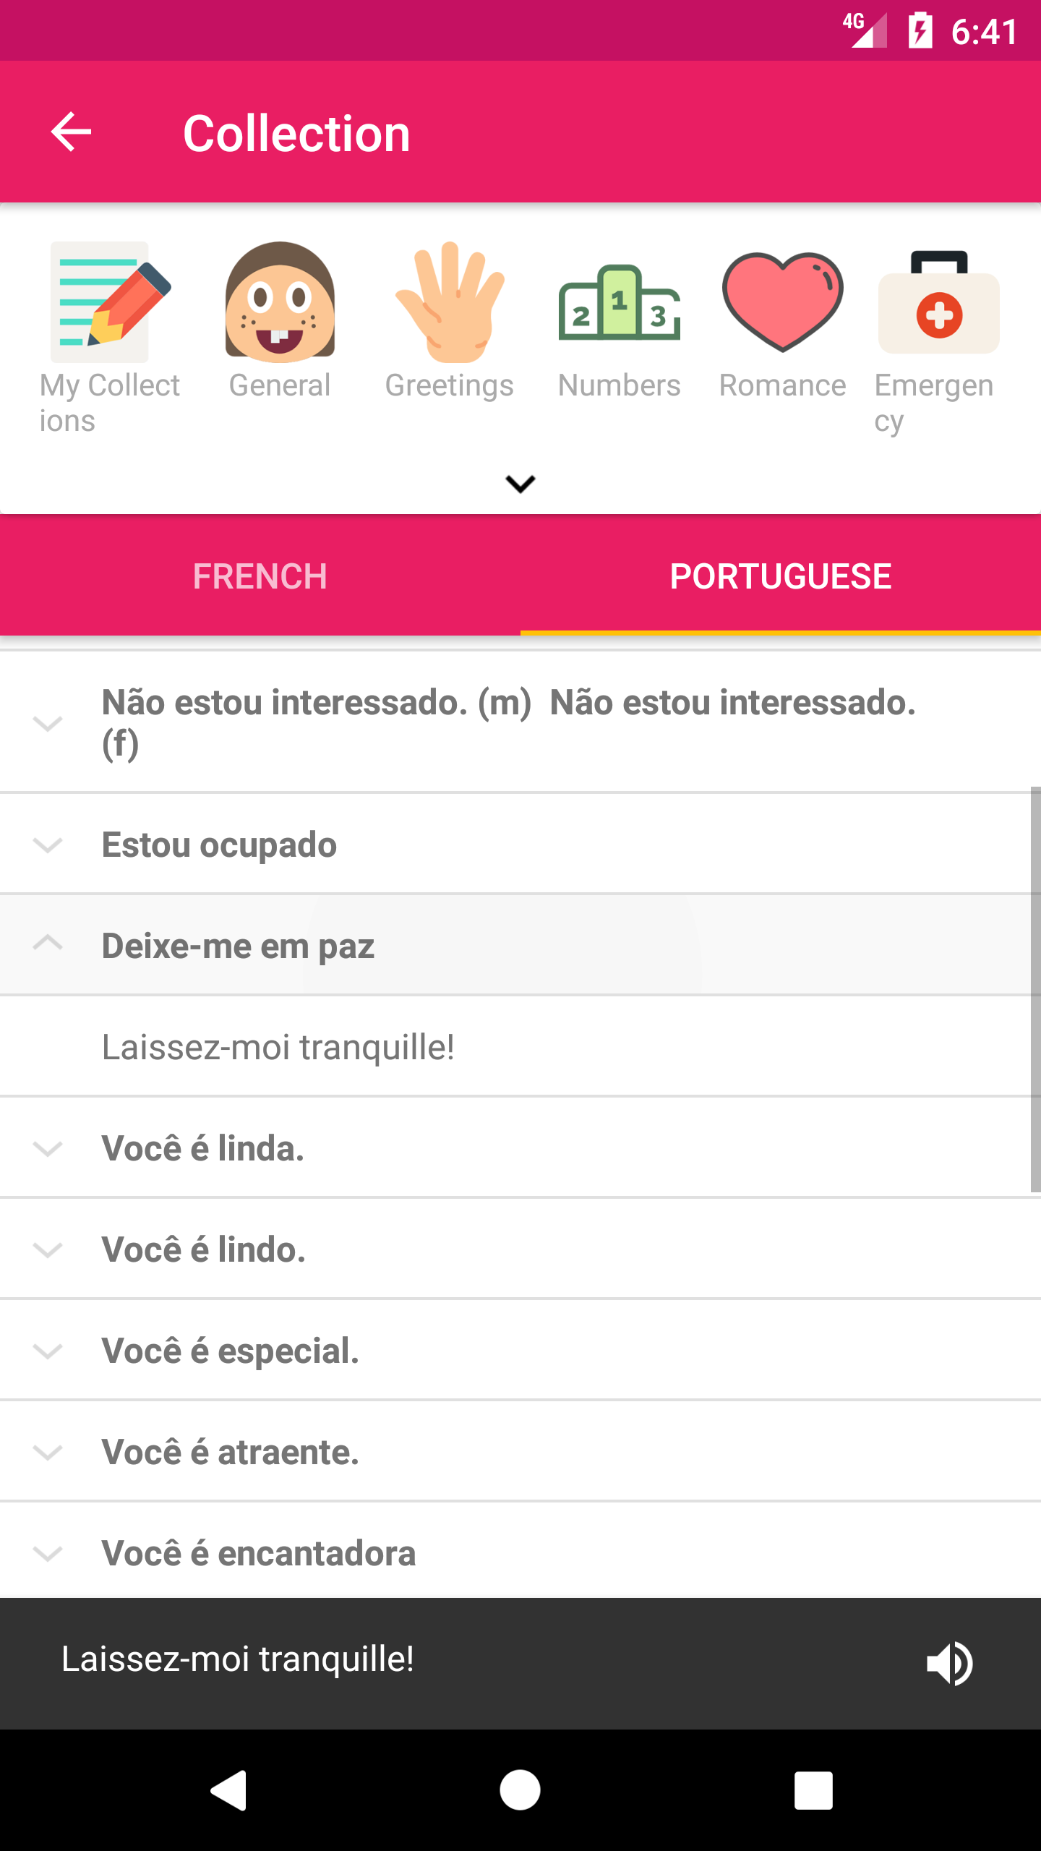1041x1851 pixels.
Task: Expand the "Você é especial." entry
Action: [x=48, y=1351]
